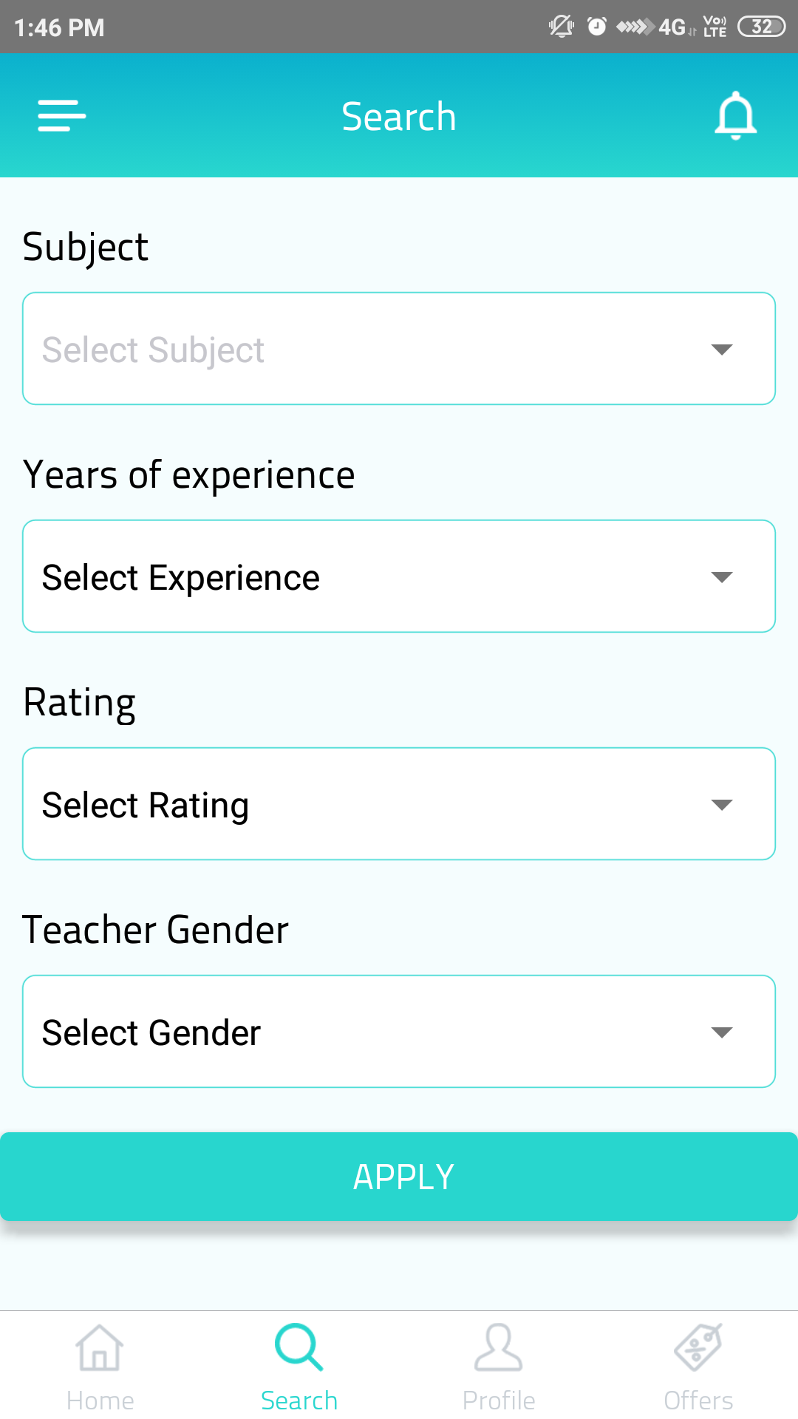This screenshot has height=1419, width=798.
Task: Tap the alarm clock status icon
Action: point(596,27)
